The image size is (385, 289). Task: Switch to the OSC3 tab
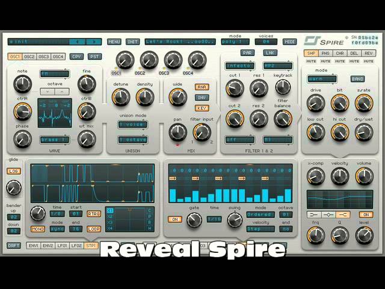click(x=44, y=57)
